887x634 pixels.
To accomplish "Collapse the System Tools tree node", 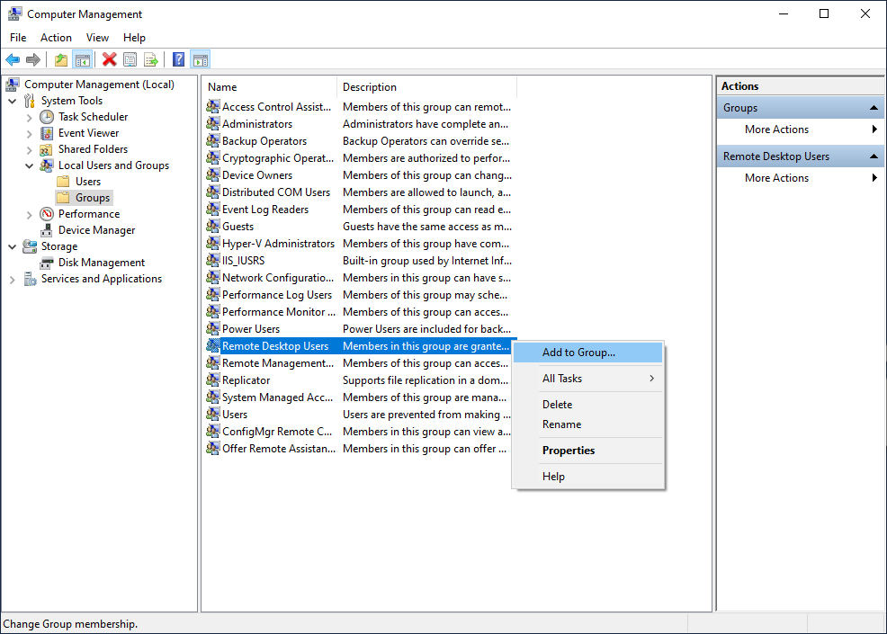I will [13, 102].
